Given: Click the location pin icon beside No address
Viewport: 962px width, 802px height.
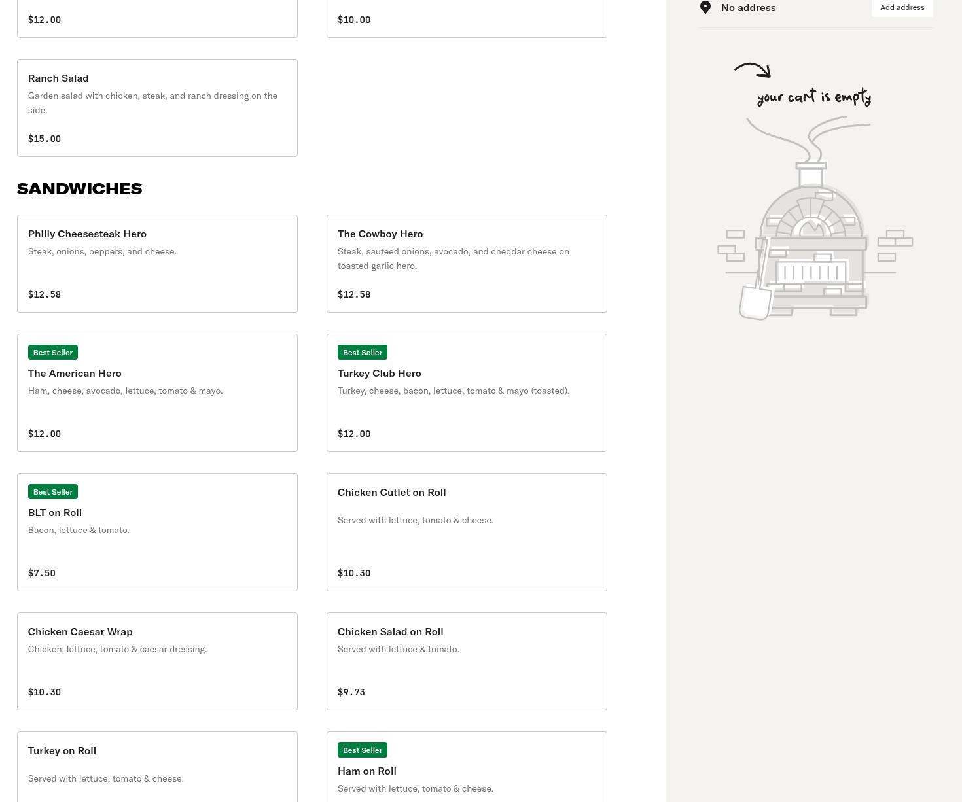Looking at the screenshot, I should click(x=705, y=7).
